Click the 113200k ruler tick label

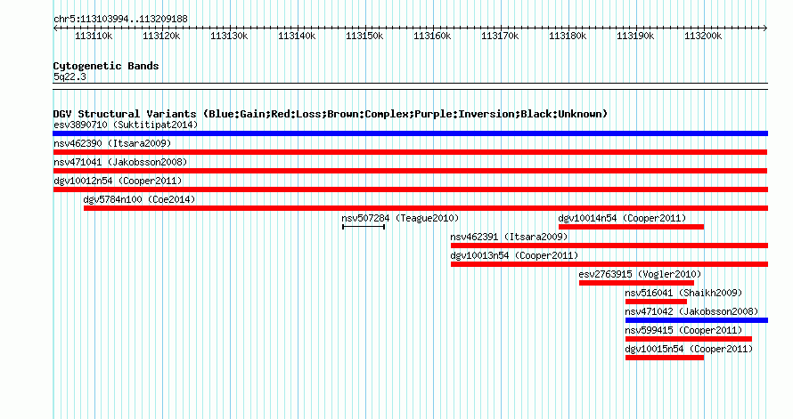click(x=704, y=36)
